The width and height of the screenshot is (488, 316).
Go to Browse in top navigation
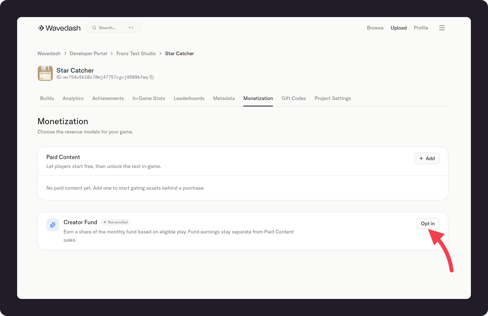click(375, 28)
